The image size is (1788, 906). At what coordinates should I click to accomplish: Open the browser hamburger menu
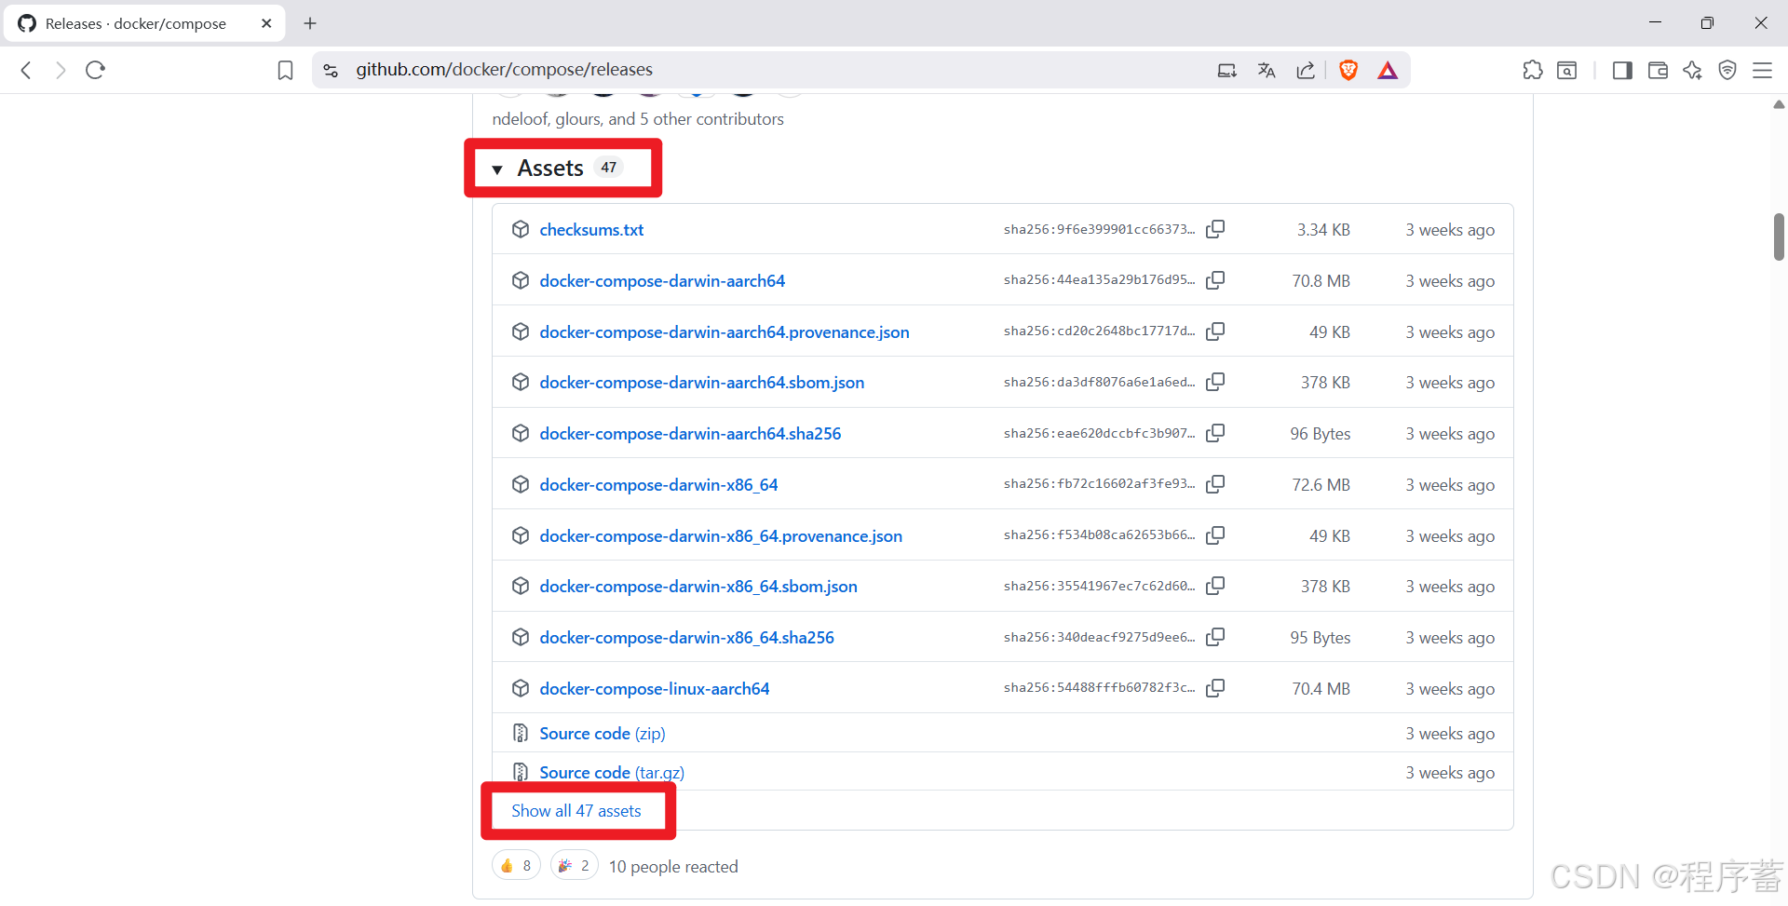click(x=1763, y=70)
